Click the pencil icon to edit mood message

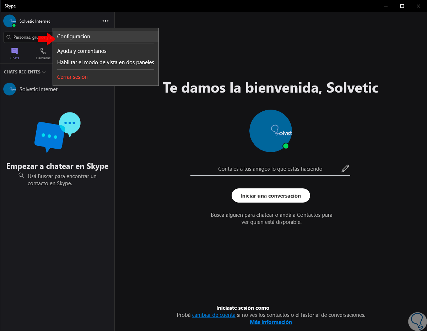click(x=345, y=169)
